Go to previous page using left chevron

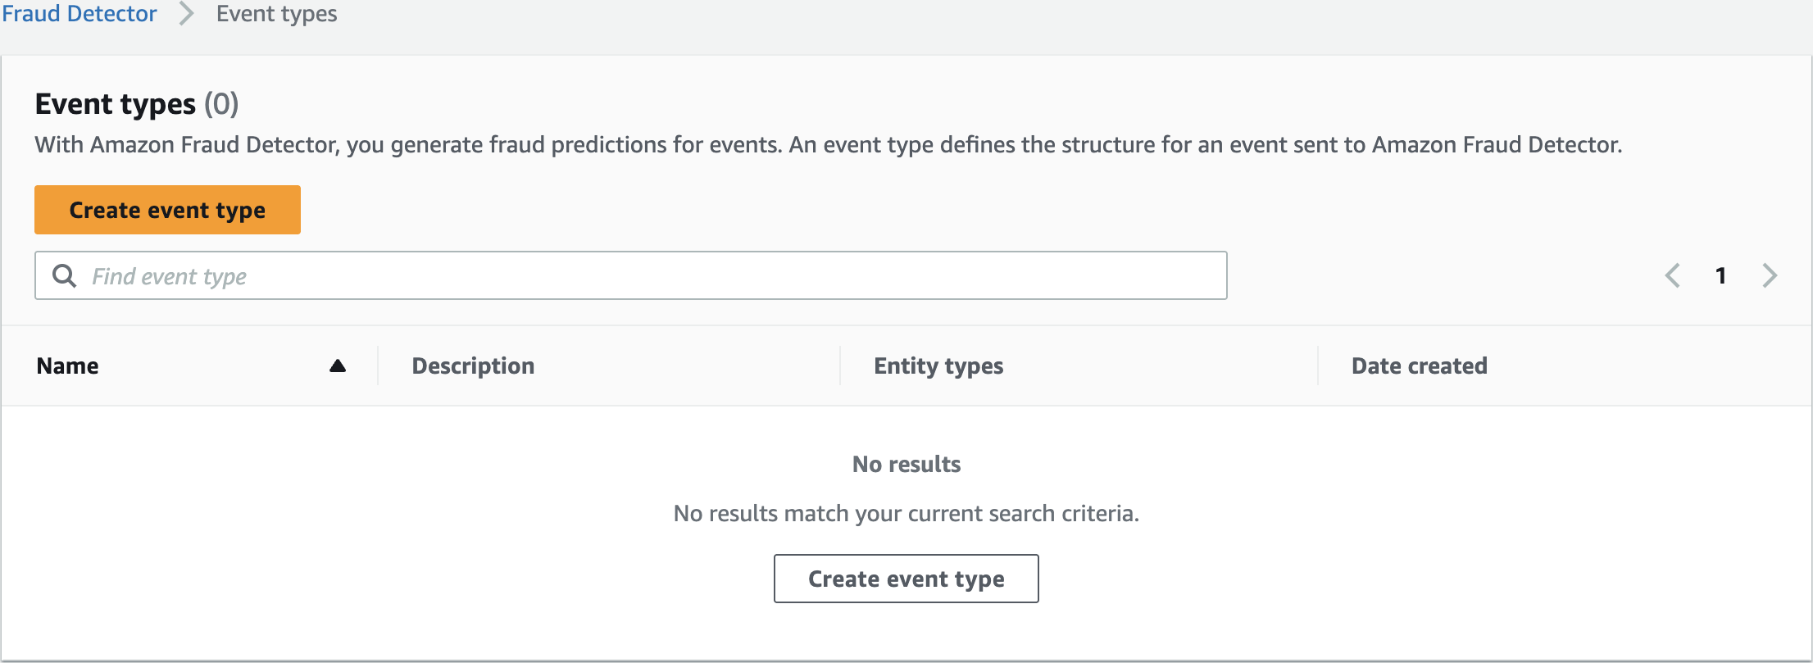click(1673, 275)
